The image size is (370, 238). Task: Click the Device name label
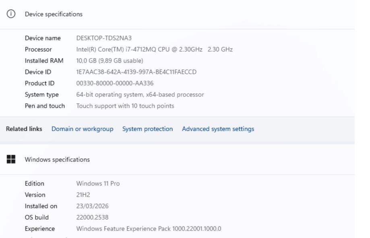(43, 38)
